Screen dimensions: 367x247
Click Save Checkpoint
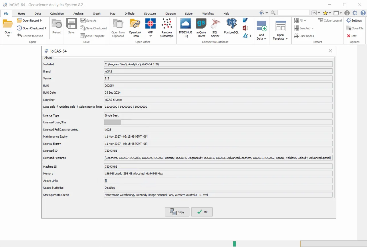click(94, 28)
